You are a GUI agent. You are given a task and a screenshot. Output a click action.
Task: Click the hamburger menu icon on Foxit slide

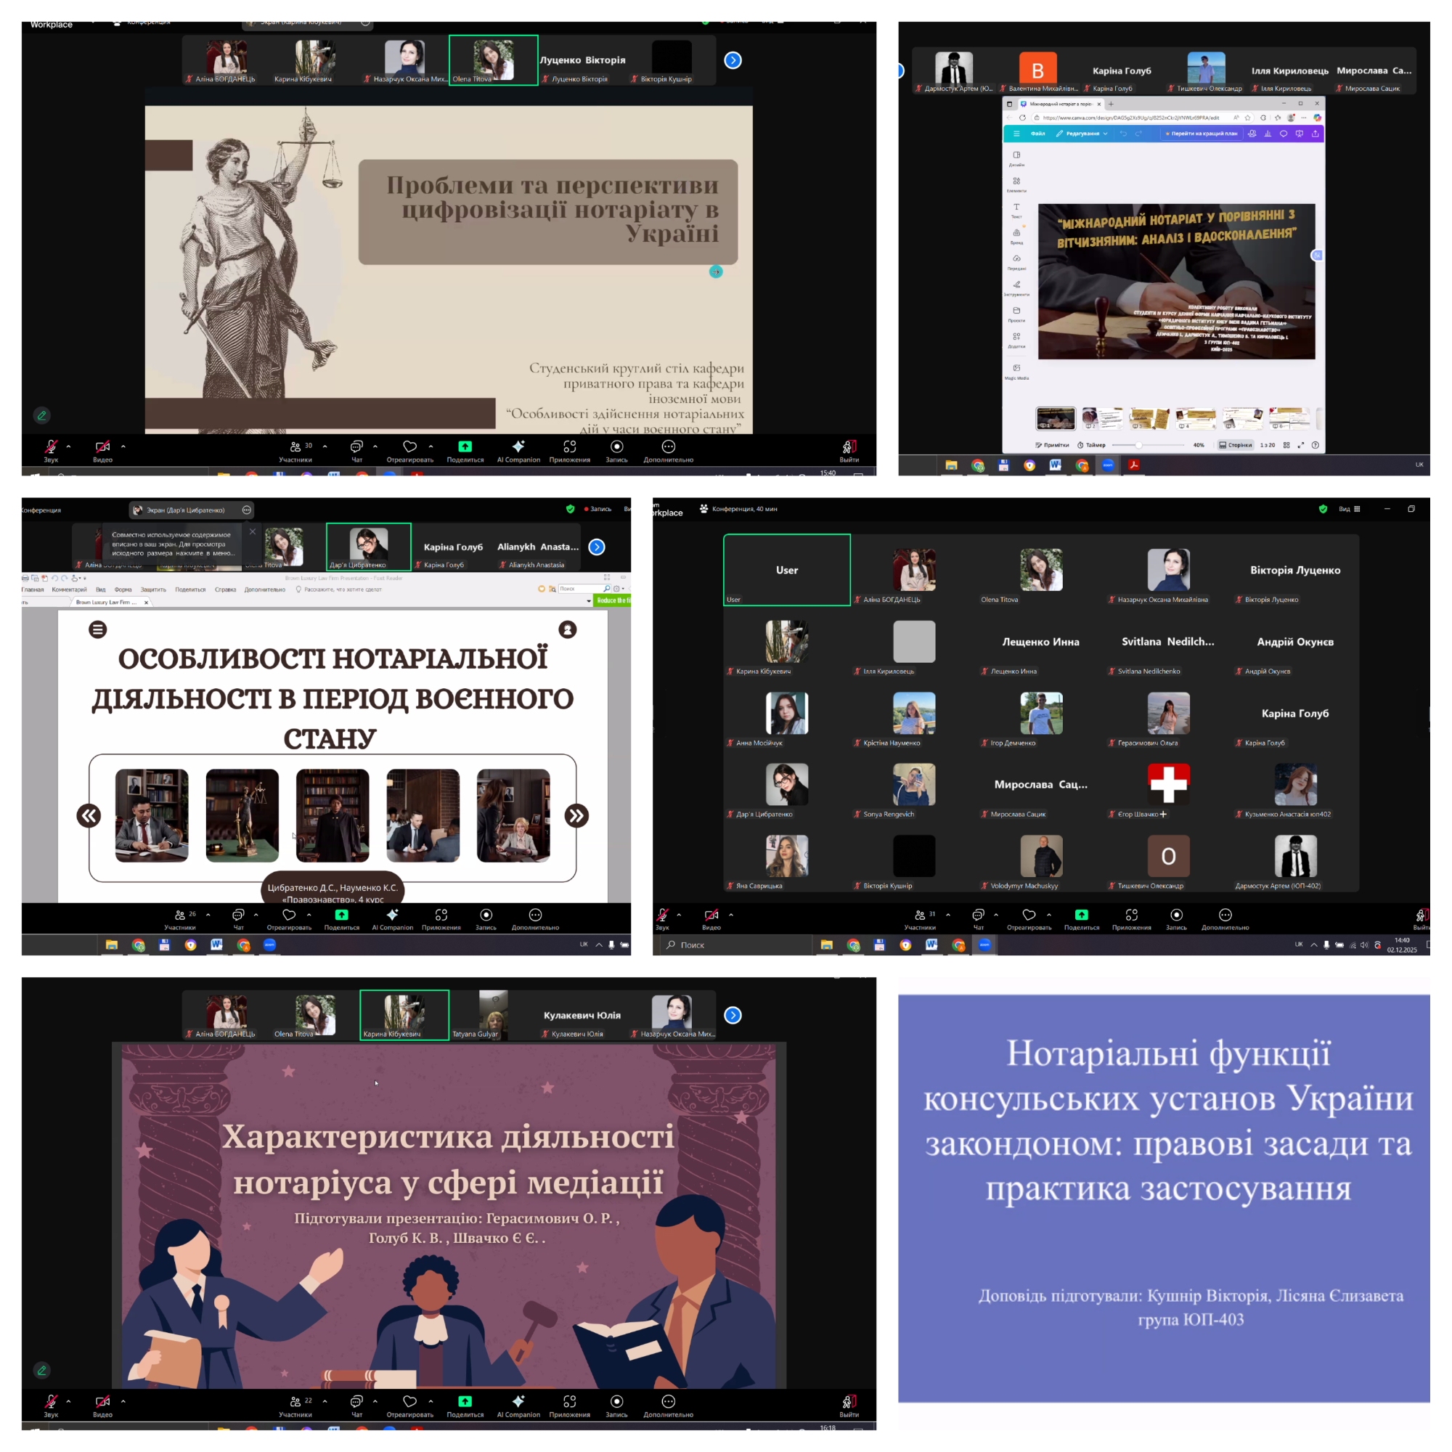click(98, 629)
